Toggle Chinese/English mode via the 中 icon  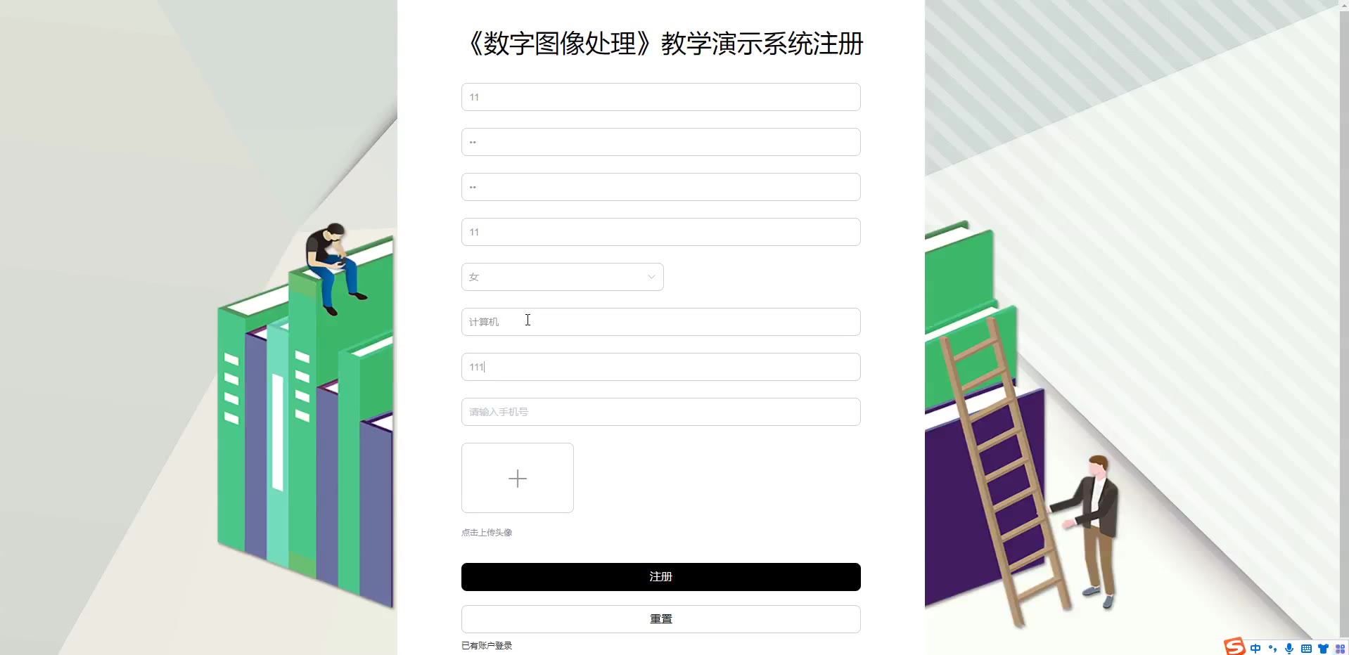[x=1255, y=649]
